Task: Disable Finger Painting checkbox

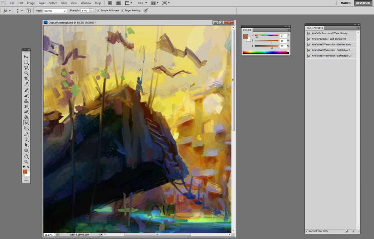Action: (122, 11)
